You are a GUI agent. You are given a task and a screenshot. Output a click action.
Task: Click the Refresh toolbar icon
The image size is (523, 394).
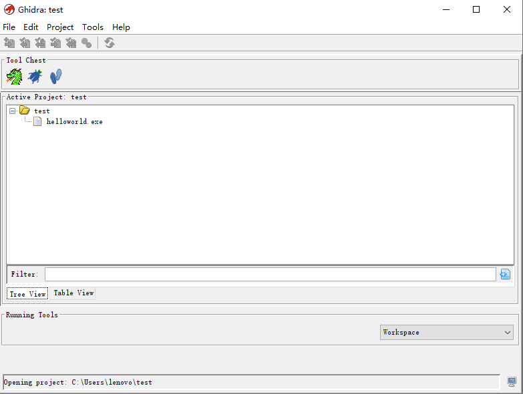tap(110, 43)
